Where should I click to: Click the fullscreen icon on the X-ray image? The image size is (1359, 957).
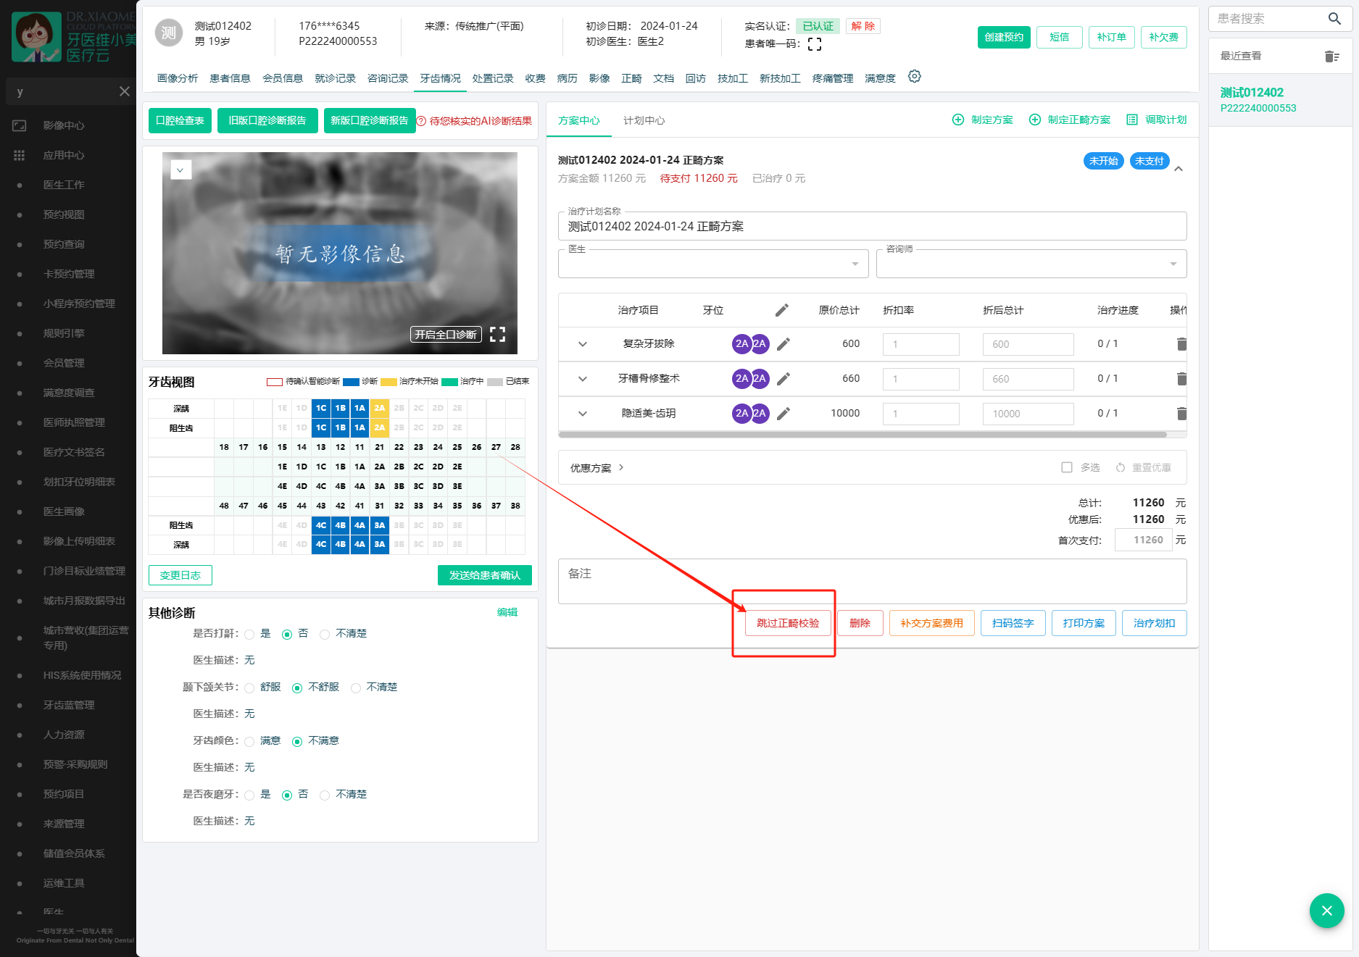[x=497, y=335]
